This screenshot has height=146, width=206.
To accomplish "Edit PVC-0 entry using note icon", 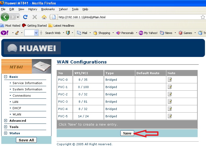I will click(x=170, y=79).
